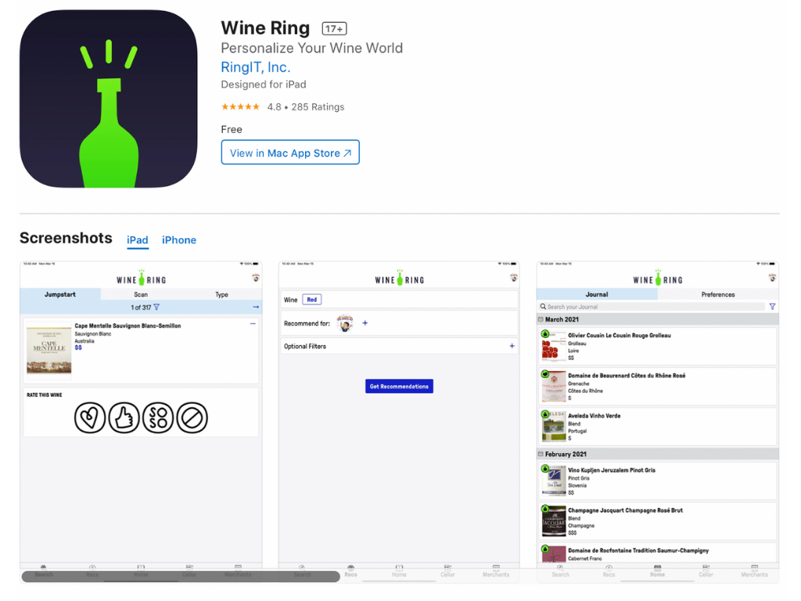
Task: Click the filter funnel beside '1 of 317'
Action: [x=156, y=307]
